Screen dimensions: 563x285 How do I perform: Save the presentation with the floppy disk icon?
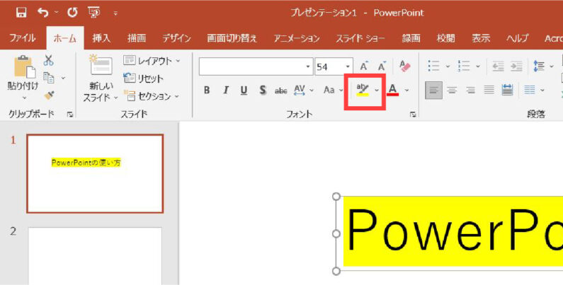click(21, 13)
